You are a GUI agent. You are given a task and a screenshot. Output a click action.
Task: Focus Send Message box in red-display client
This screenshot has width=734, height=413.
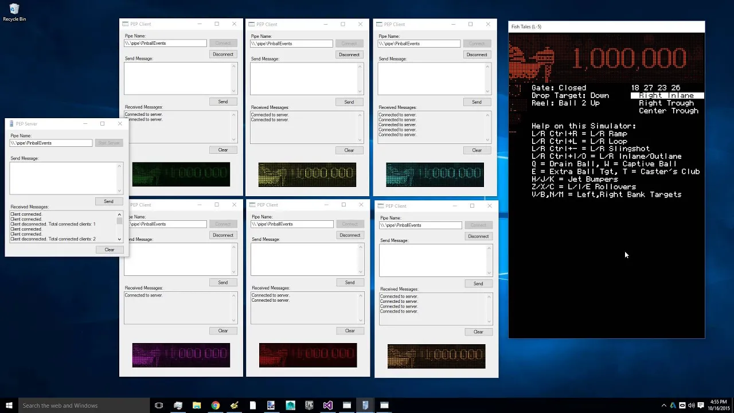[307, 259]
